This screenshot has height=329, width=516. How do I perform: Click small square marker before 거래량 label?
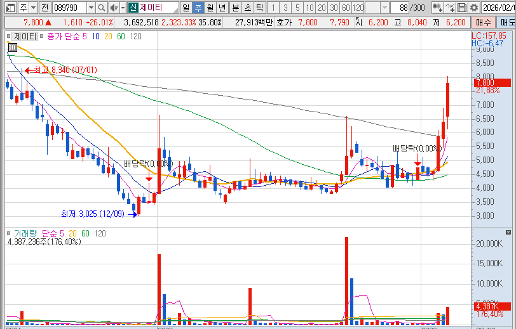tap(8, 233)
